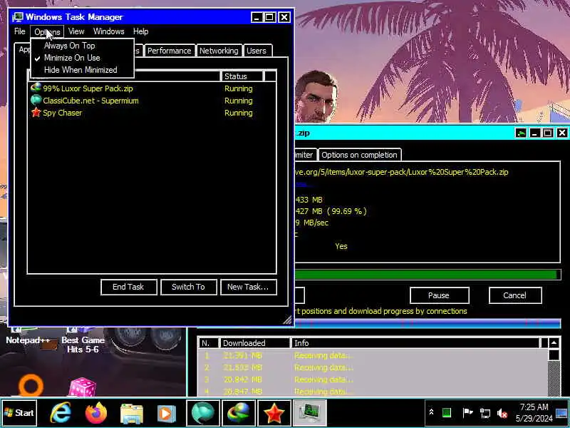Screen dimensions: 570x428
Task: Click the New Task... button
Action: pyautogui.click(x=248, y=287)
